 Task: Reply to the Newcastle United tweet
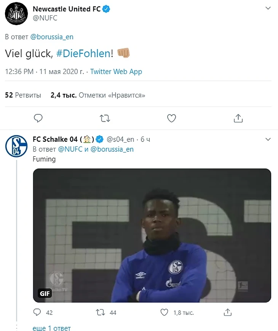(x=38, y=118)
